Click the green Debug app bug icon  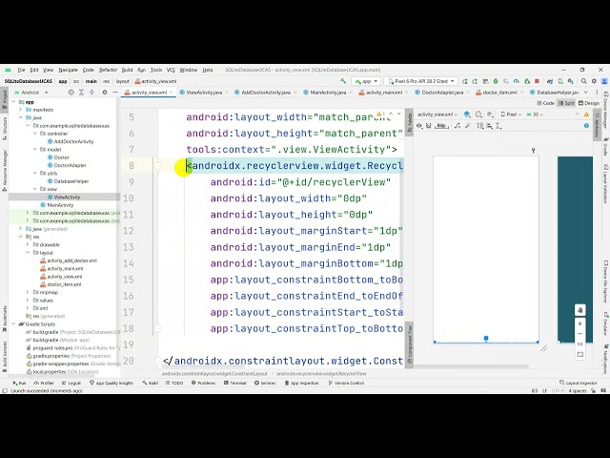pyautogui.click(x=496, y=81)
